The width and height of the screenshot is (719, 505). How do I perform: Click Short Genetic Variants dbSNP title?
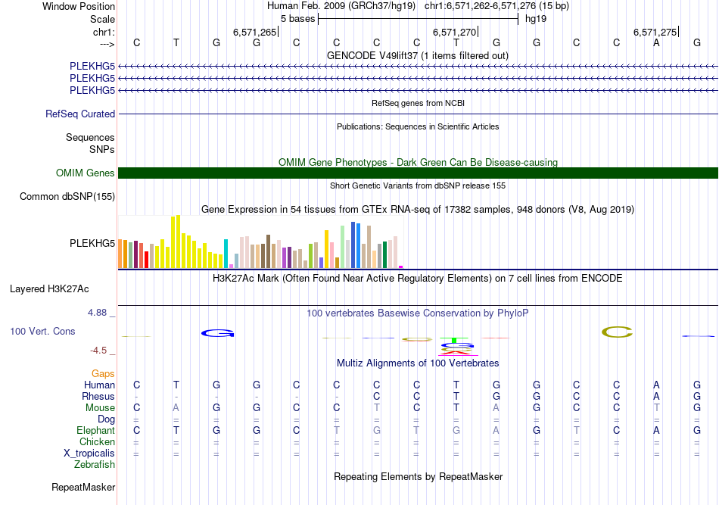point(418,185)
